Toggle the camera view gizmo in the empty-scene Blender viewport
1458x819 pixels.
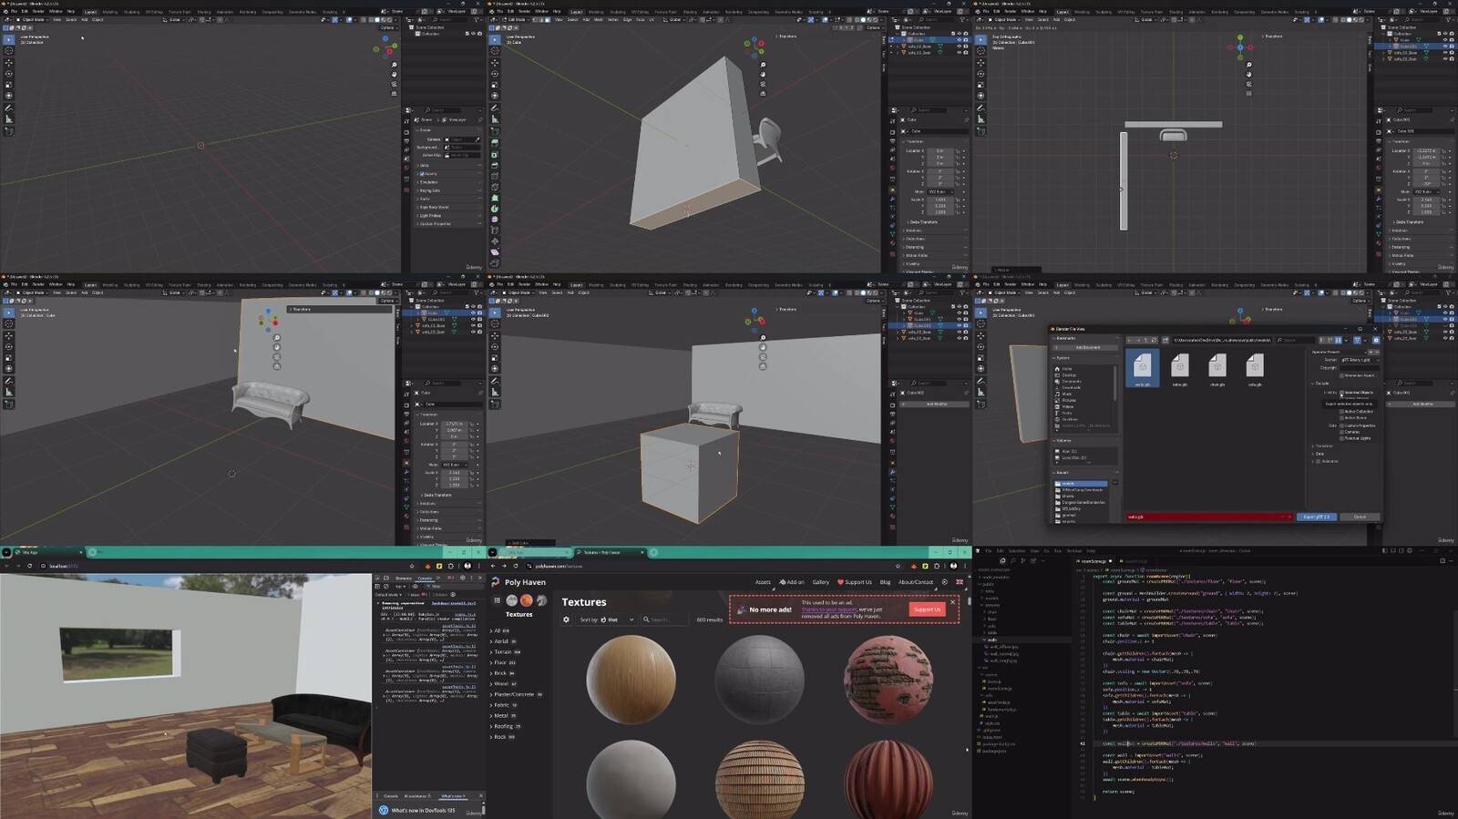click(x=394, y=84)
